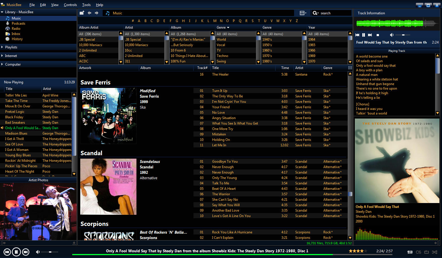Skip to next track in bottom player bar
Image resolution: width=442 pixels, height=258 pixels.
pos(26,252)
